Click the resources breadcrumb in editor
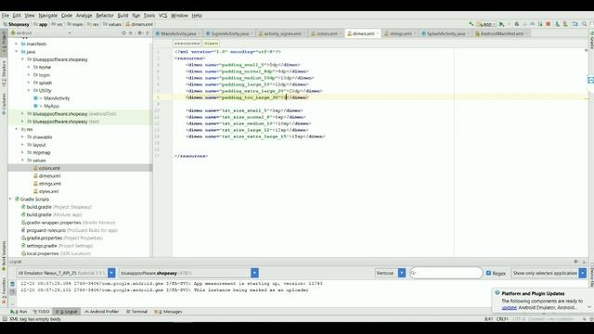 [x=187, y=44]
